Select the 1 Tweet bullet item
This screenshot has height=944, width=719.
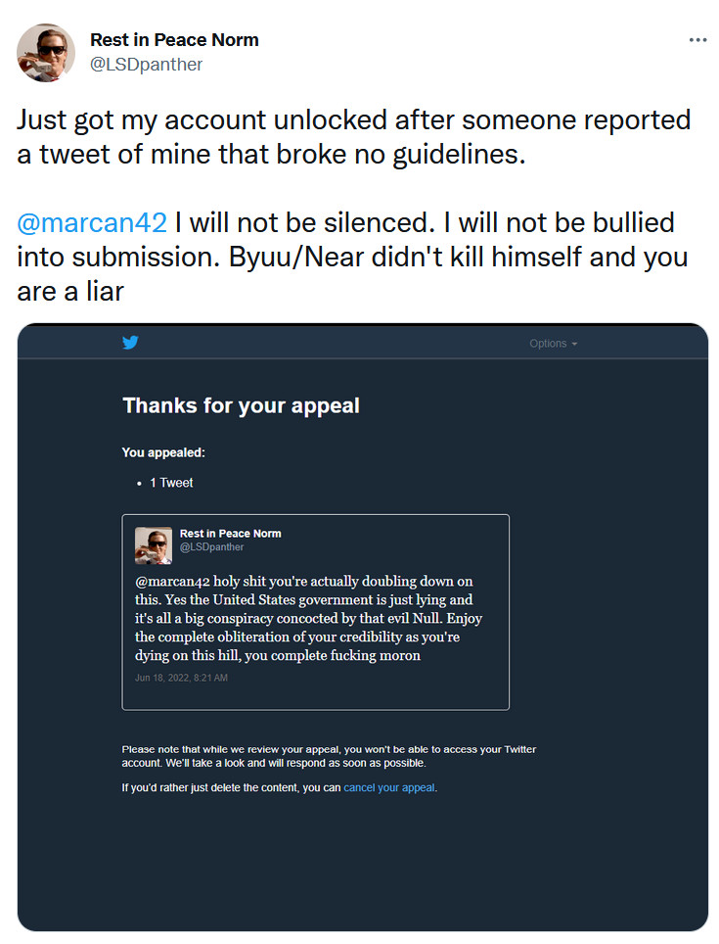pyautogui.click(x=171, y=483)
